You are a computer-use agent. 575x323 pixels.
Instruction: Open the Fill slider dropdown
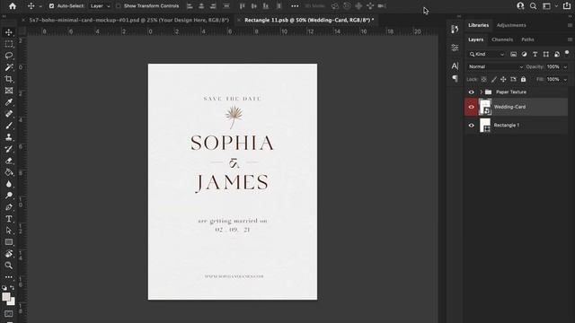tap(565, 79)
